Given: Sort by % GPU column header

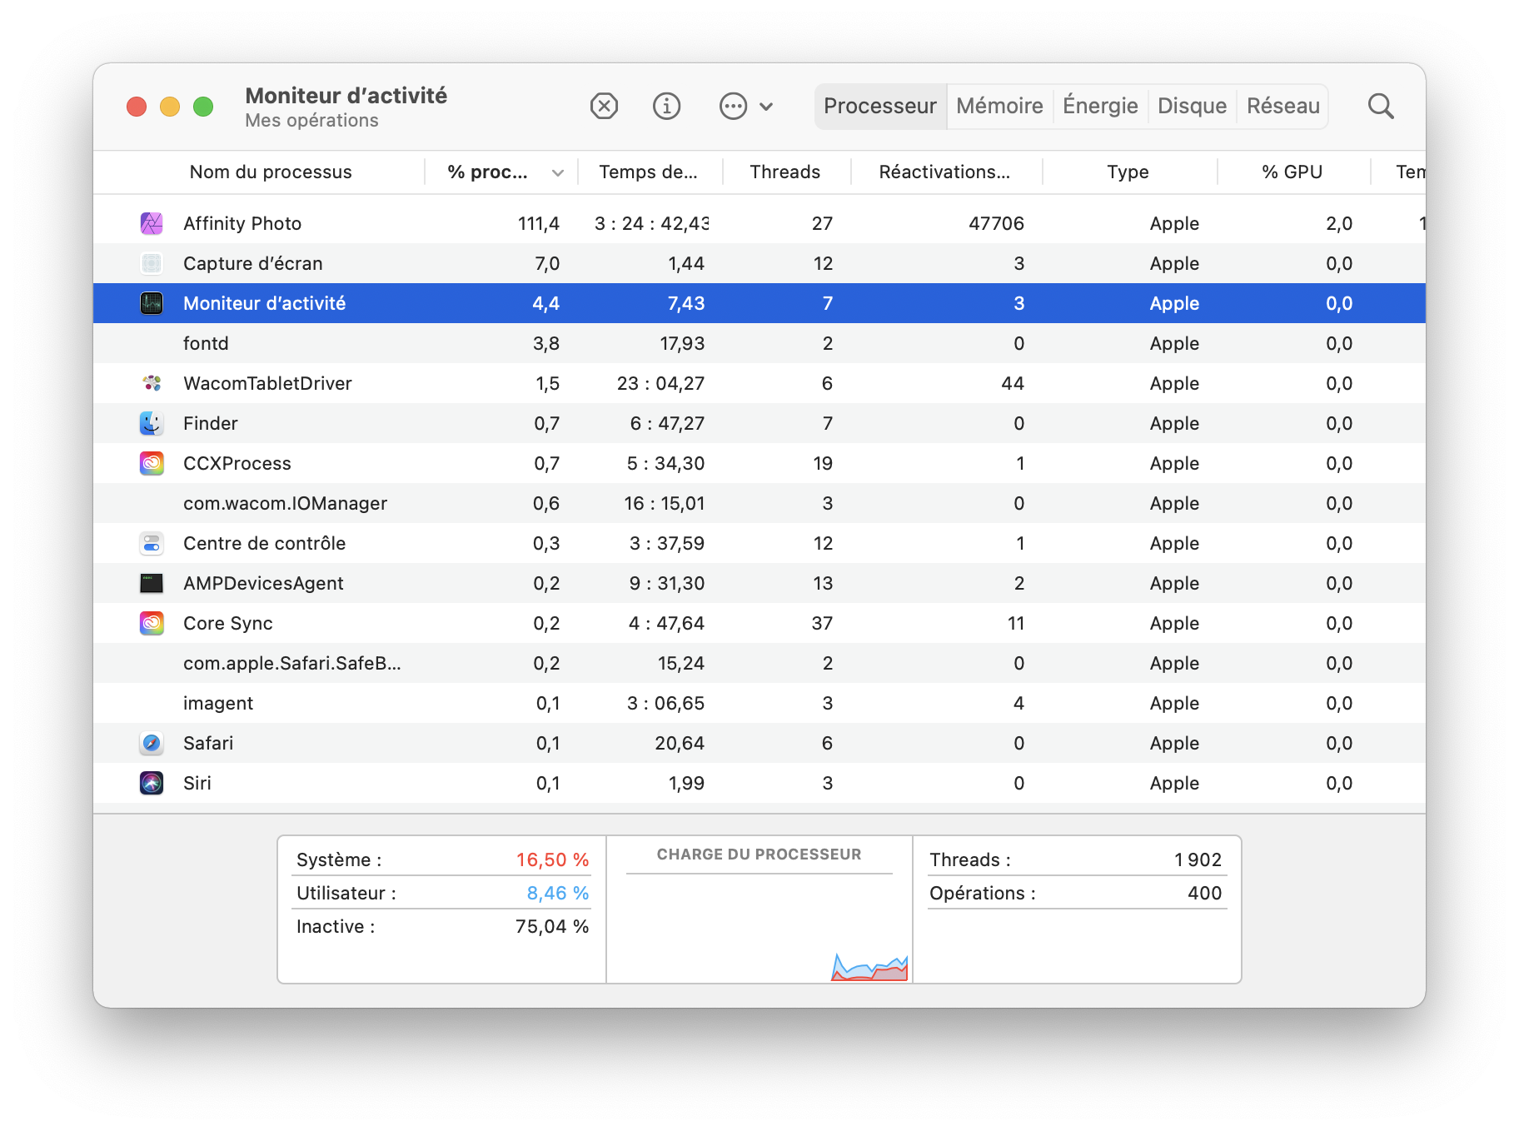Looking at the screenshot, I should (1292, 172).
